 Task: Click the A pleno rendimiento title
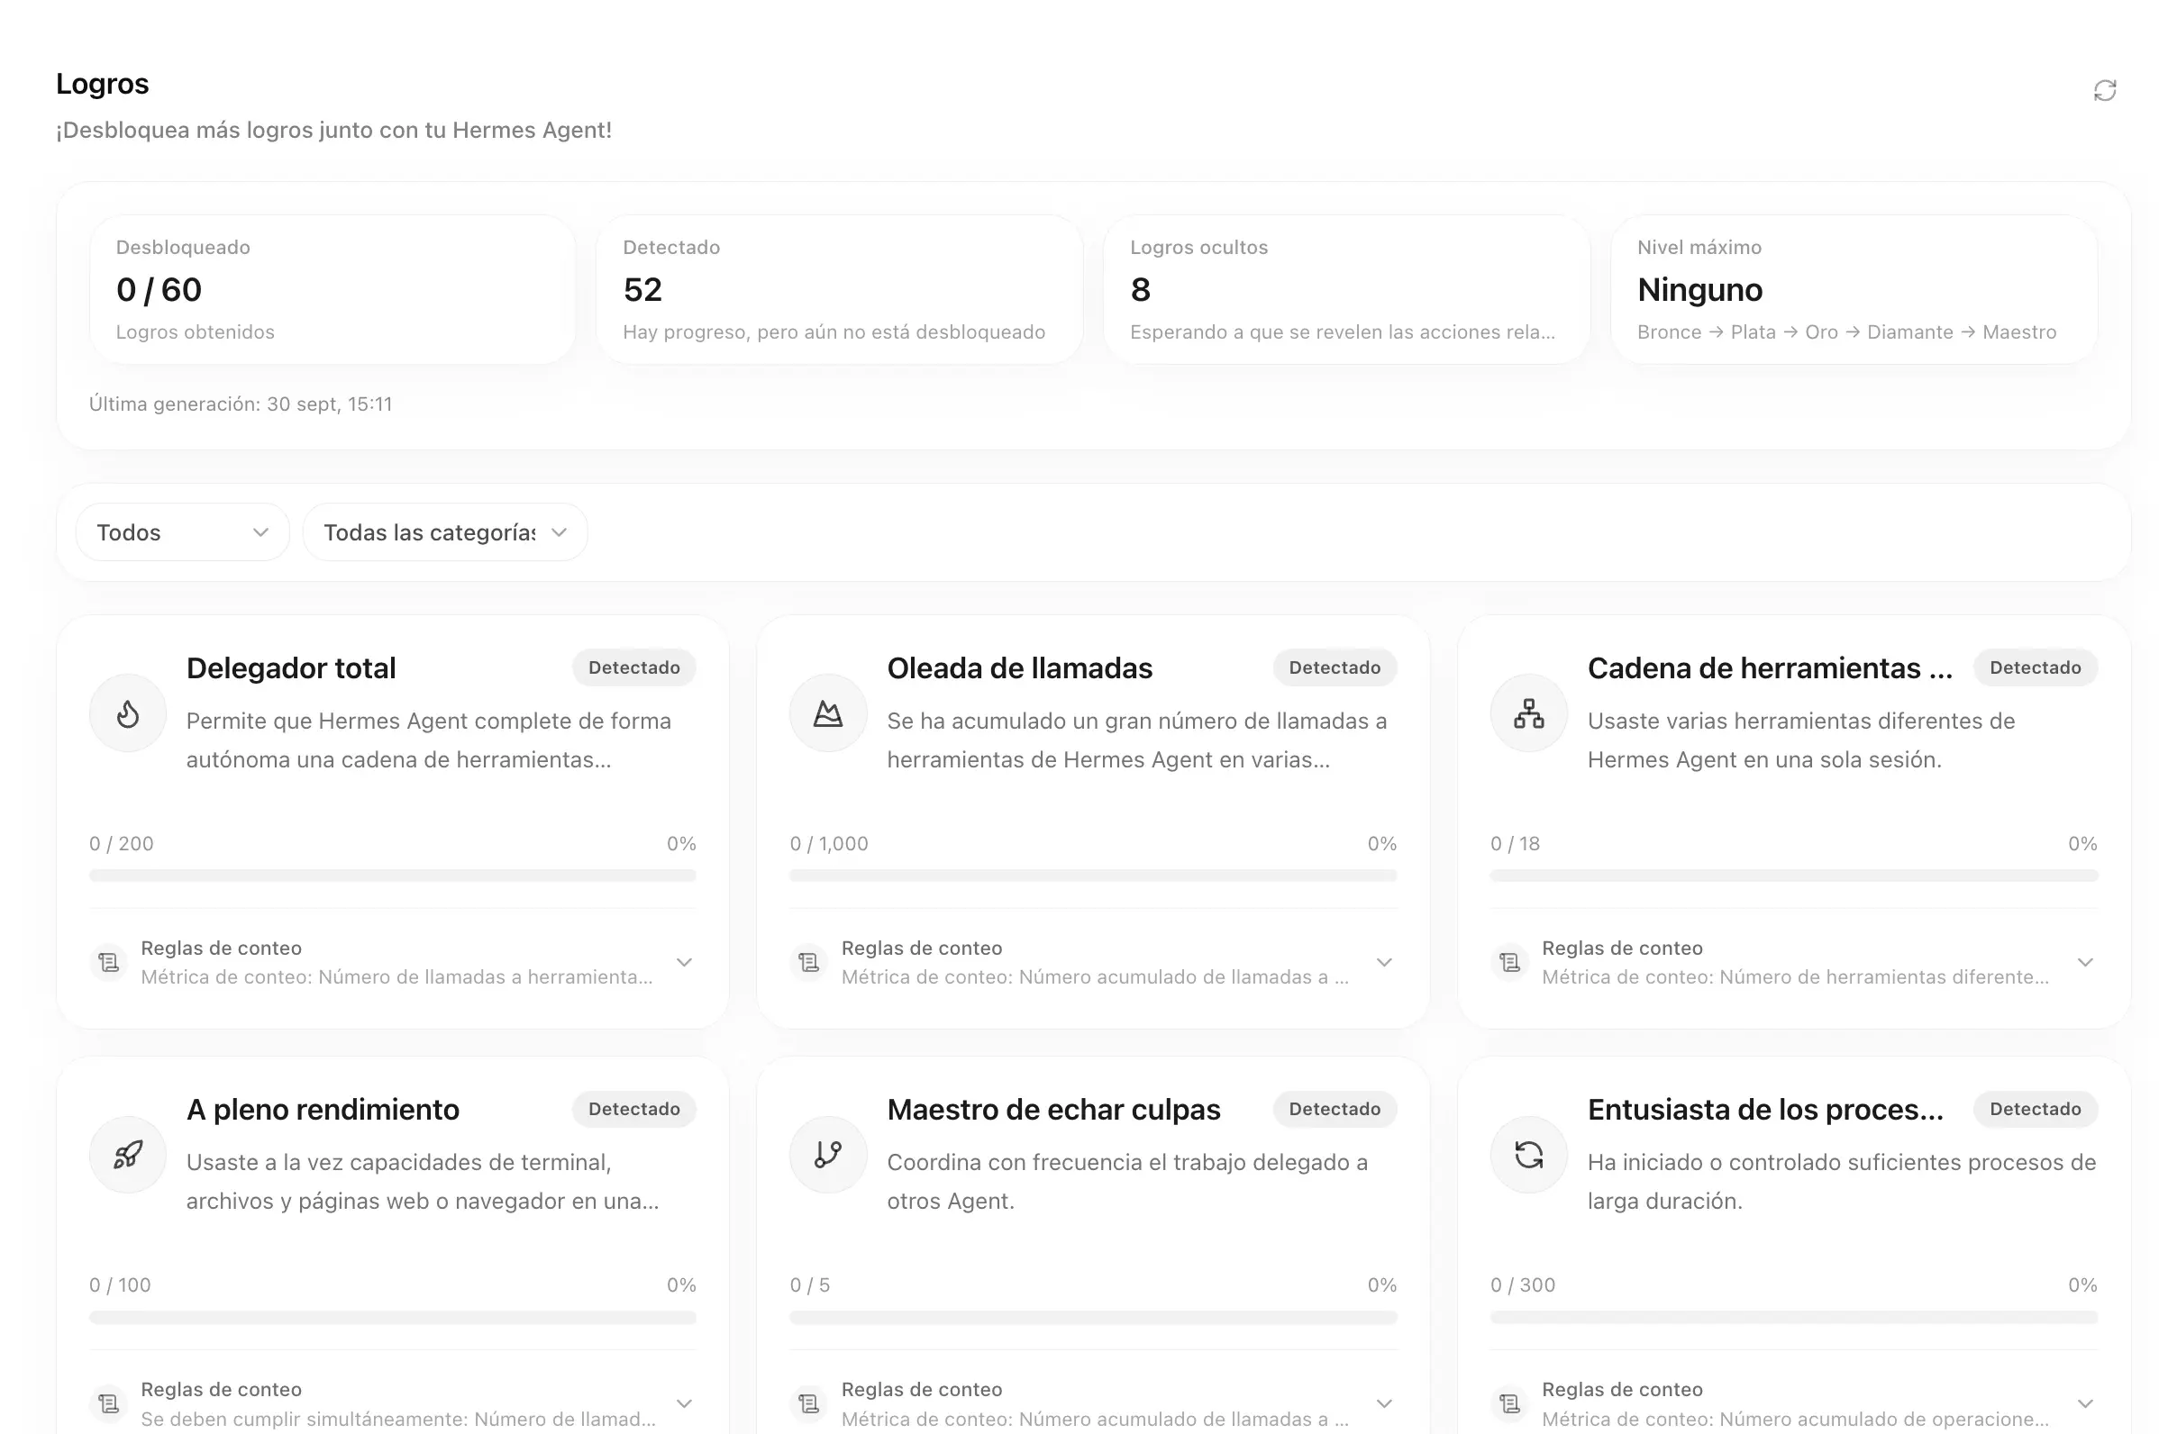click(x=323, y=1109)
